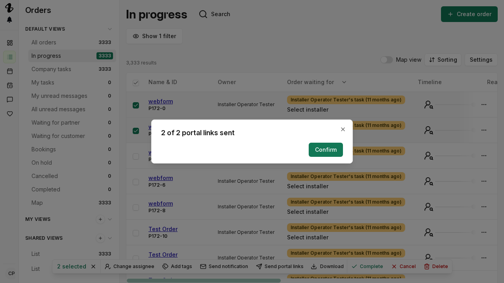Open the Order waiting for column dropdown
The image size is (504, 283).
pos(344,82)
